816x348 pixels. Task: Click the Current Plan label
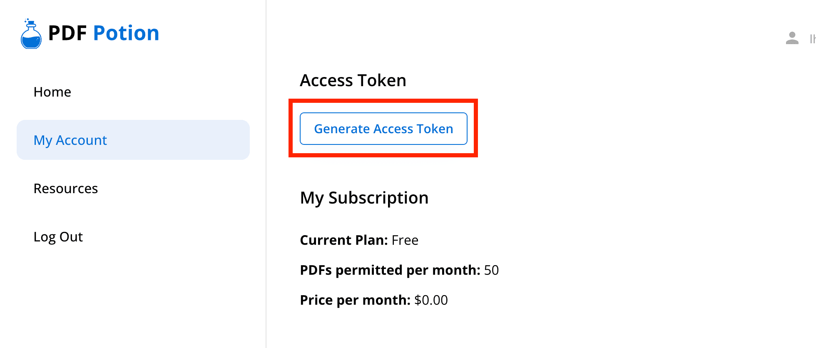pos(344,240)
